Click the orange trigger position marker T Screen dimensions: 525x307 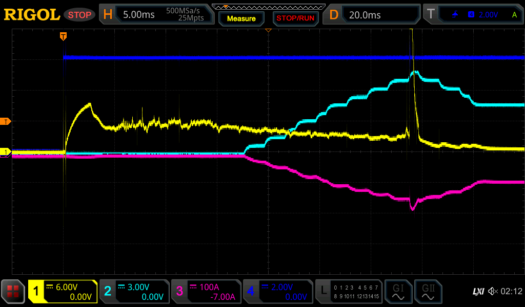63,36
